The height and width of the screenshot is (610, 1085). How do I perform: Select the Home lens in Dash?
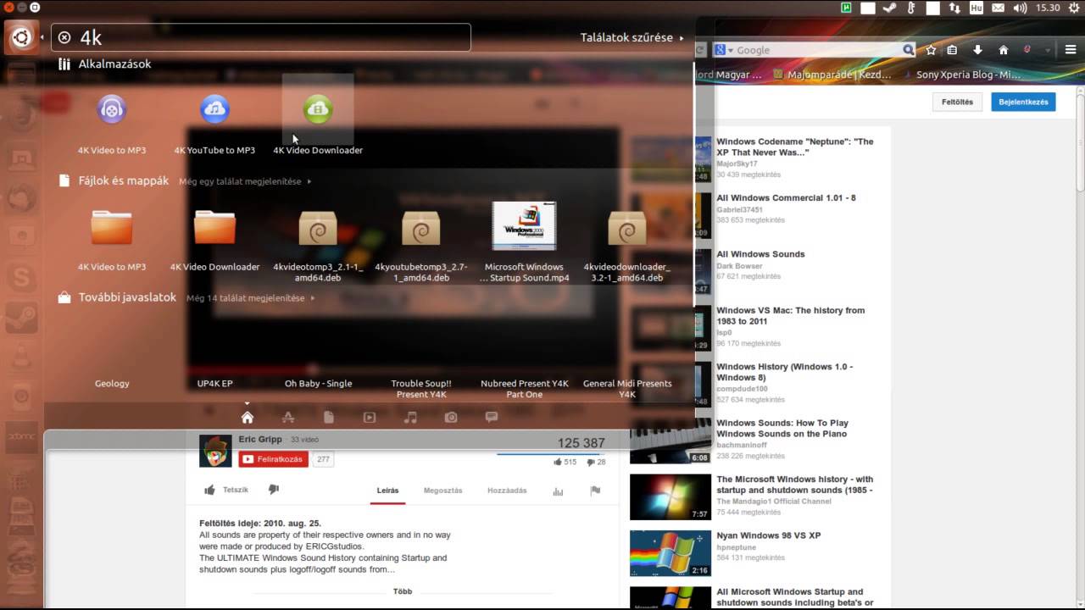click(x=248, y=418)
